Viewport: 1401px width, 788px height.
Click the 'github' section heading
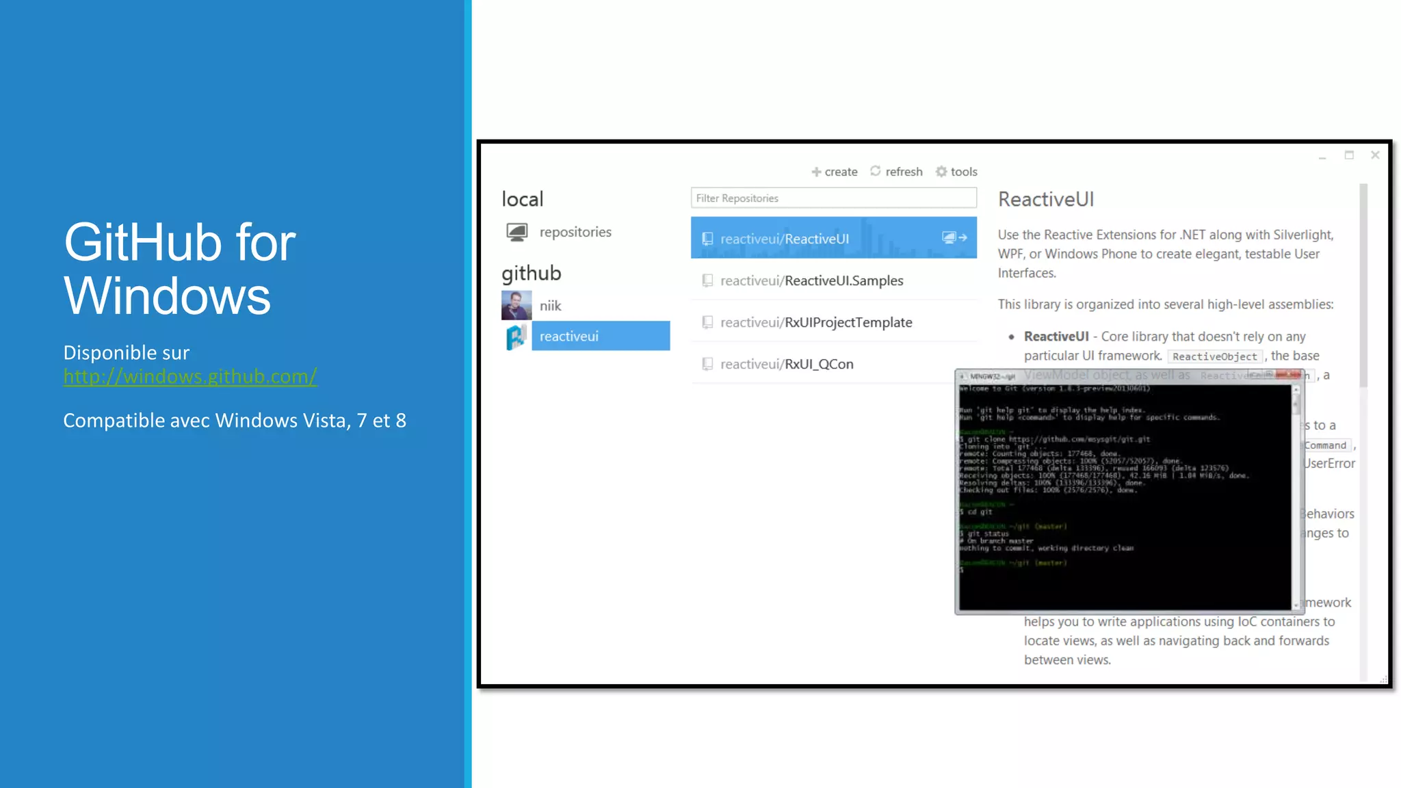532,273
